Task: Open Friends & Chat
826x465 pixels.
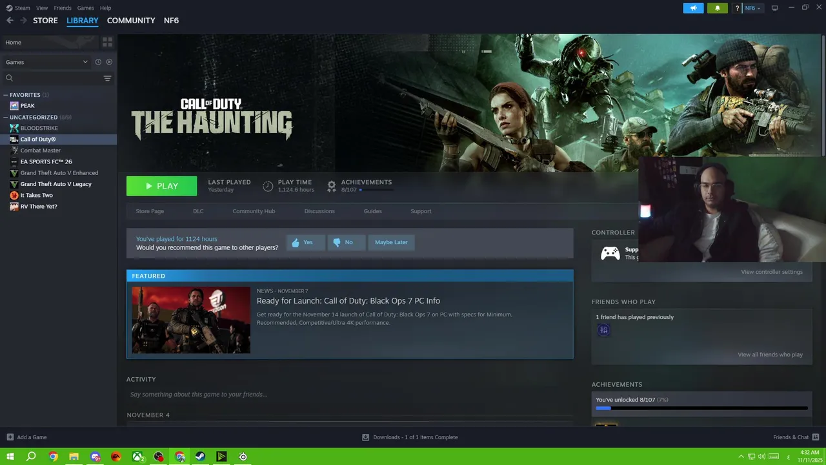Action: pyautogui.click(x=795, y=437)
